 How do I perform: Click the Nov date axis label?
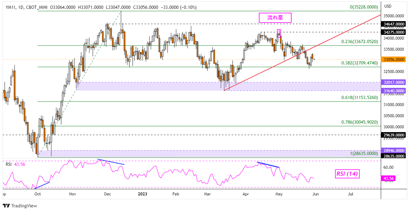click(x=73, y=194)
